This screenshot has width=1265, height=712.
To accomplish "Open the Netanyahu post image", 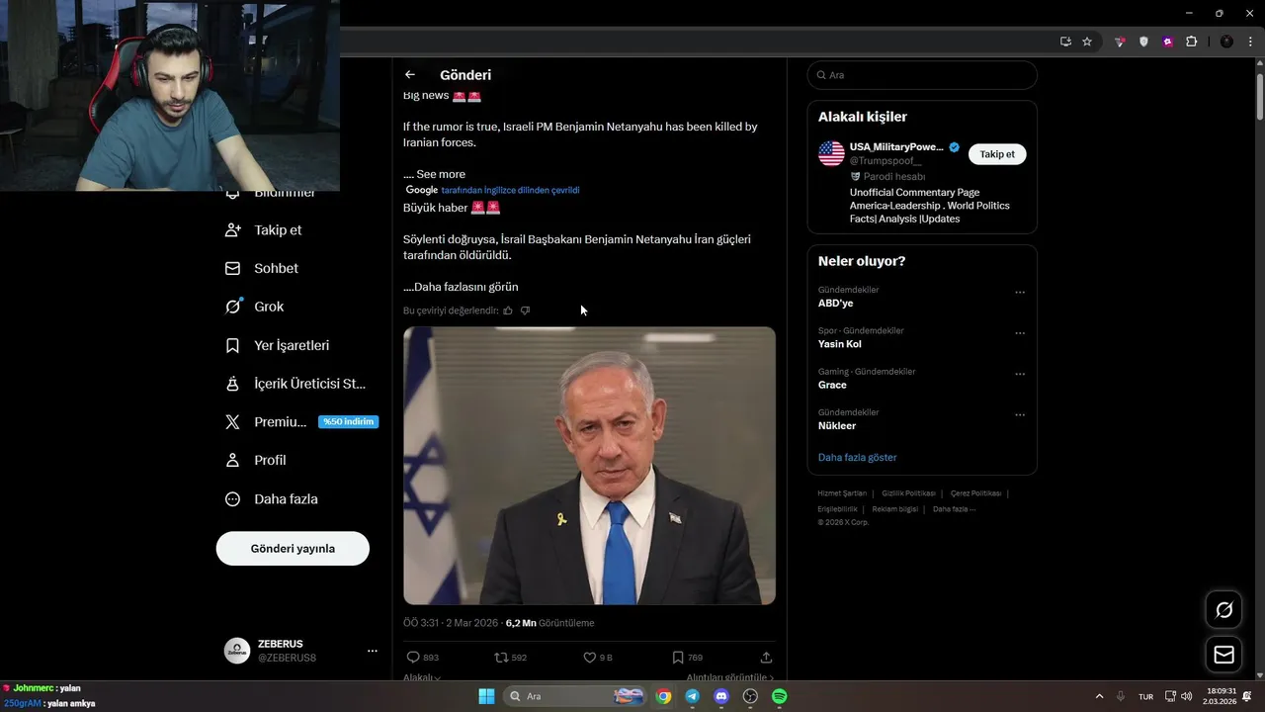I will (589, 466).
